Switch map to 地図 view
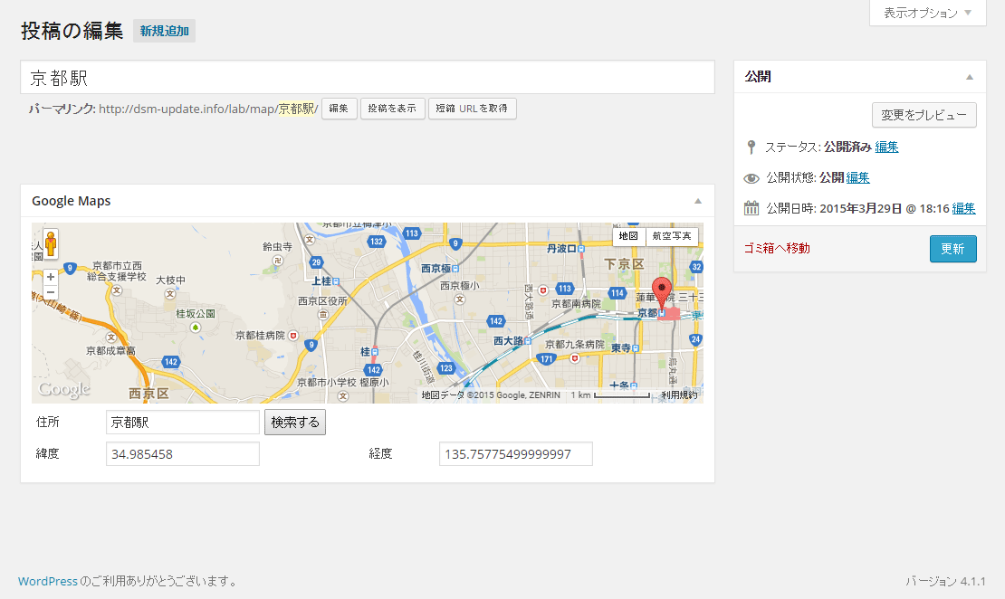 pos(628,236)
